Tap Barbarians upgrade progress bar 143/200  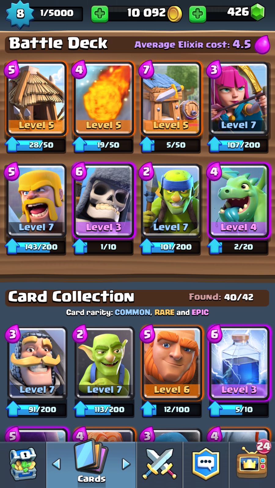(36, 247)
